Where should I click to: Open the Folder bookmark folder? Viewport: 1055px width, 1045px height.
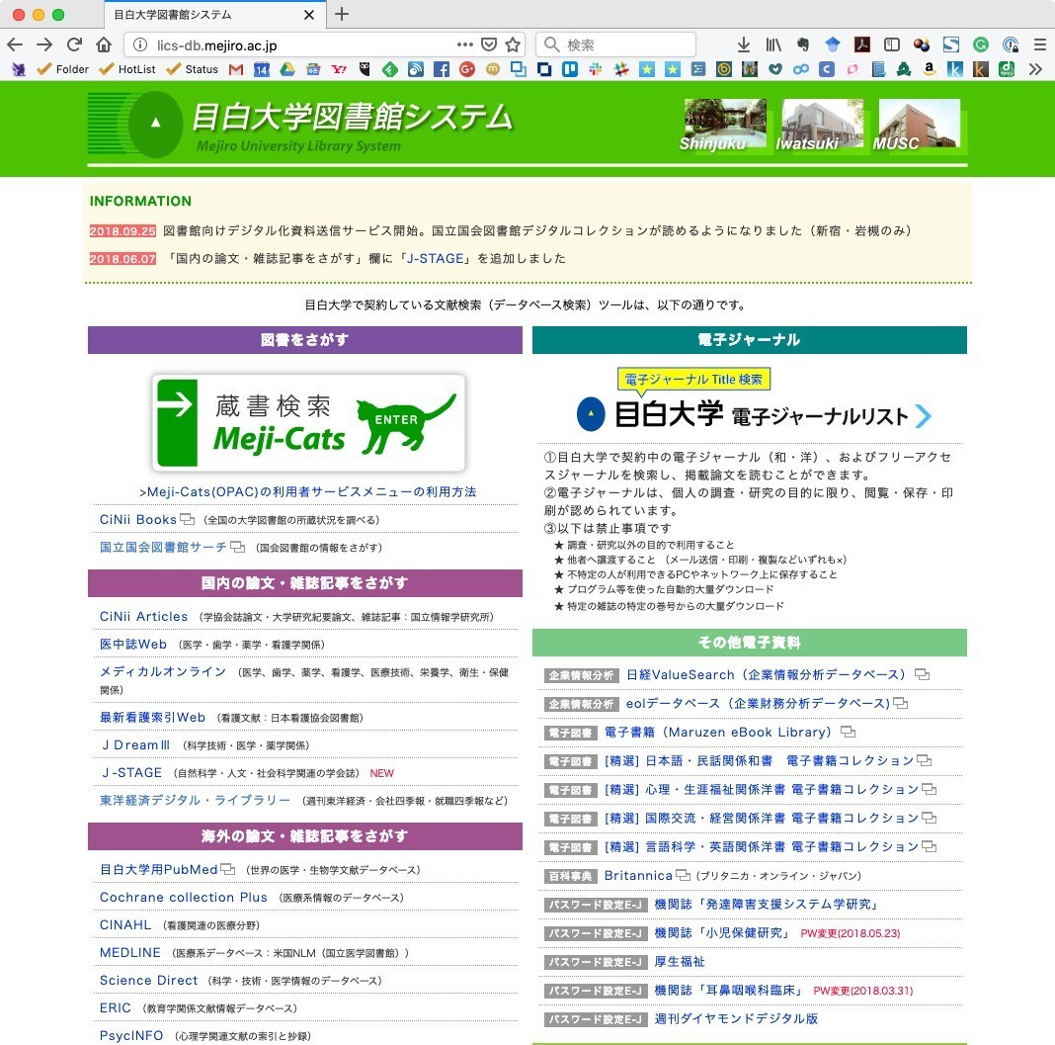(x=62, y=68)
